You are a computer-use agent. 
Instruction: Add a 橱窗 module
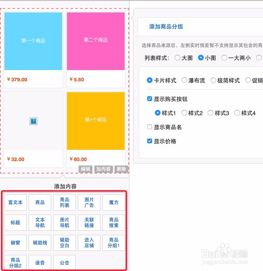(15, 243)
